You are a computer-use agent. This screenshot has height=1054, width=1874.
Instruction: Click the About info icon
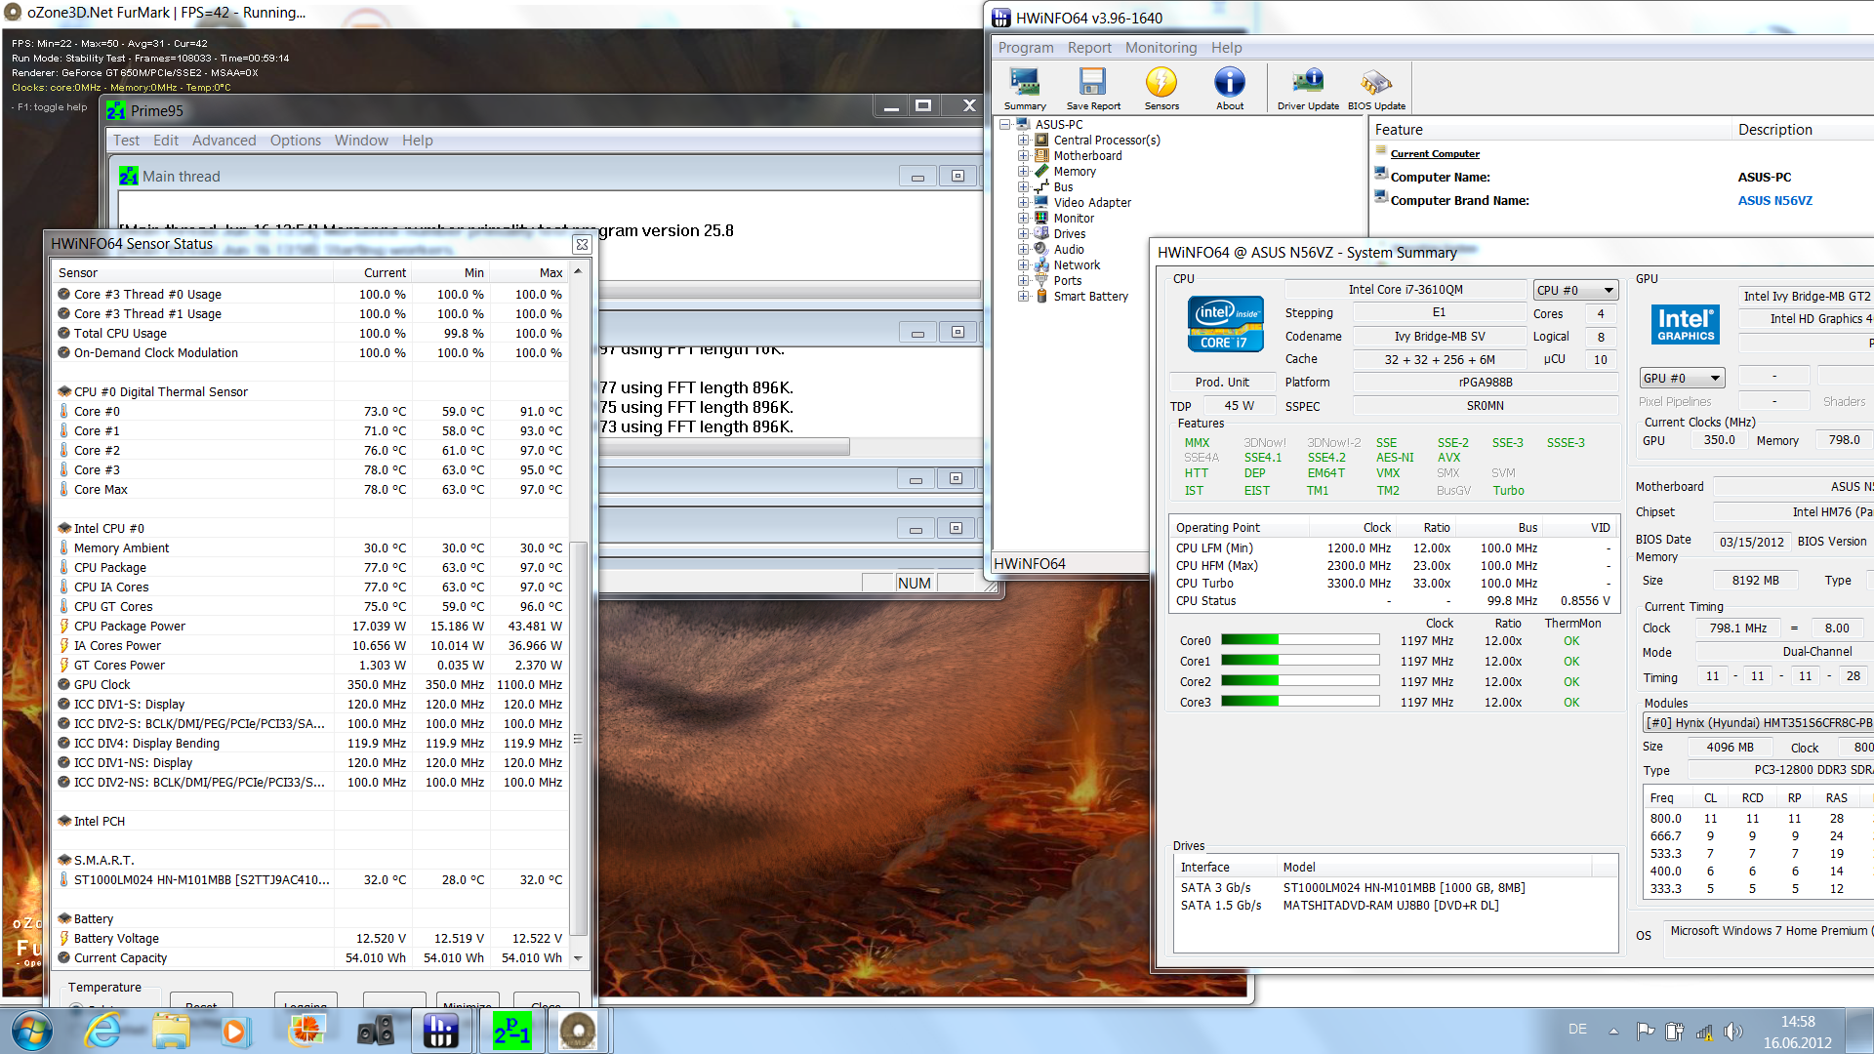[1229, 88]
